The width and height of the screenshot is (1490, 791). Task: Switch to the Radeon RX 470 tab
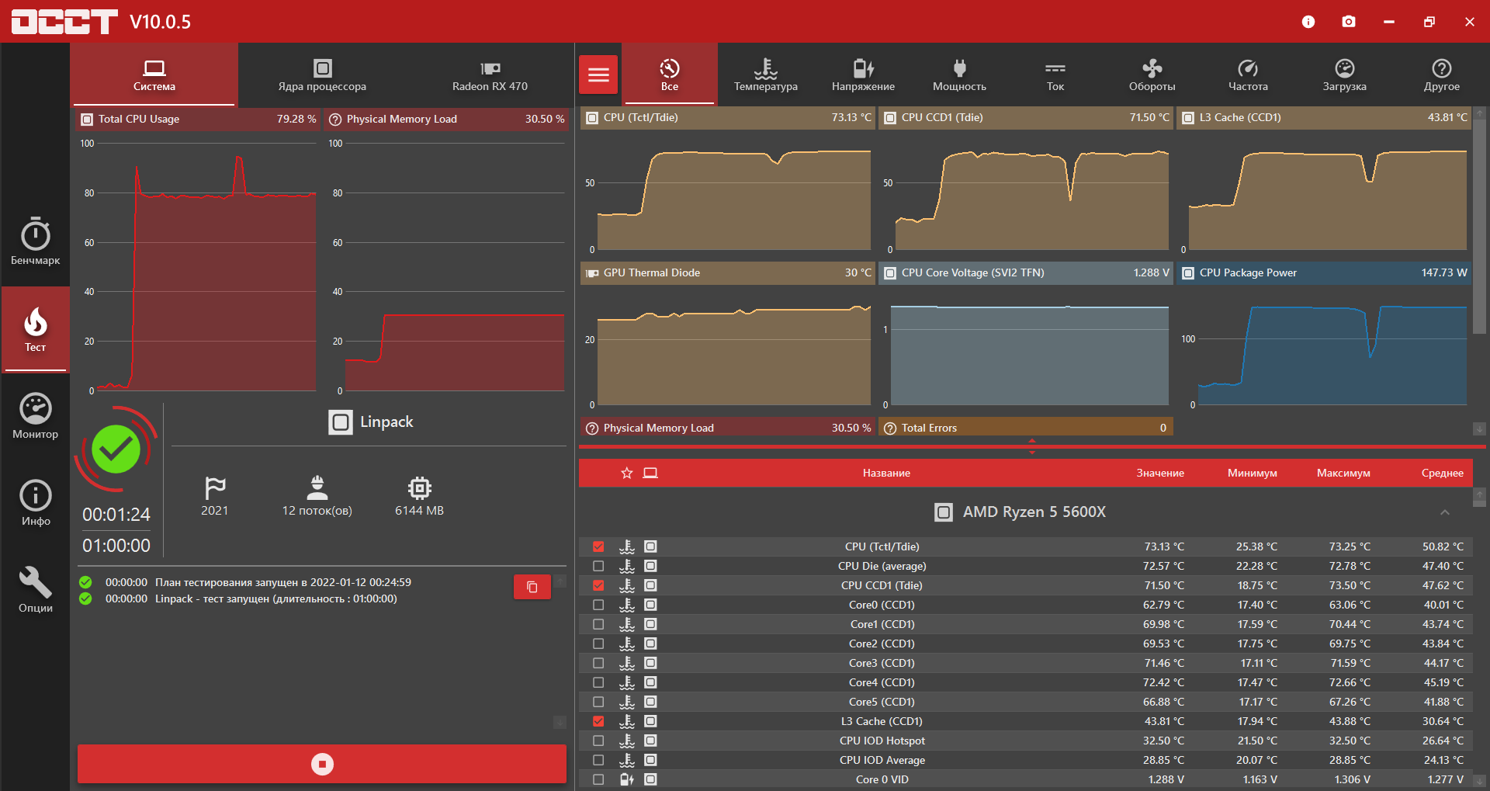490,75
